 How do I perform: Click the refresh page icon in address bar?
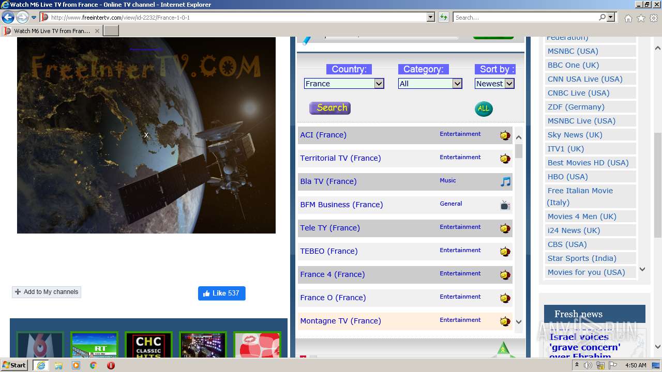[x=443, y=18]
